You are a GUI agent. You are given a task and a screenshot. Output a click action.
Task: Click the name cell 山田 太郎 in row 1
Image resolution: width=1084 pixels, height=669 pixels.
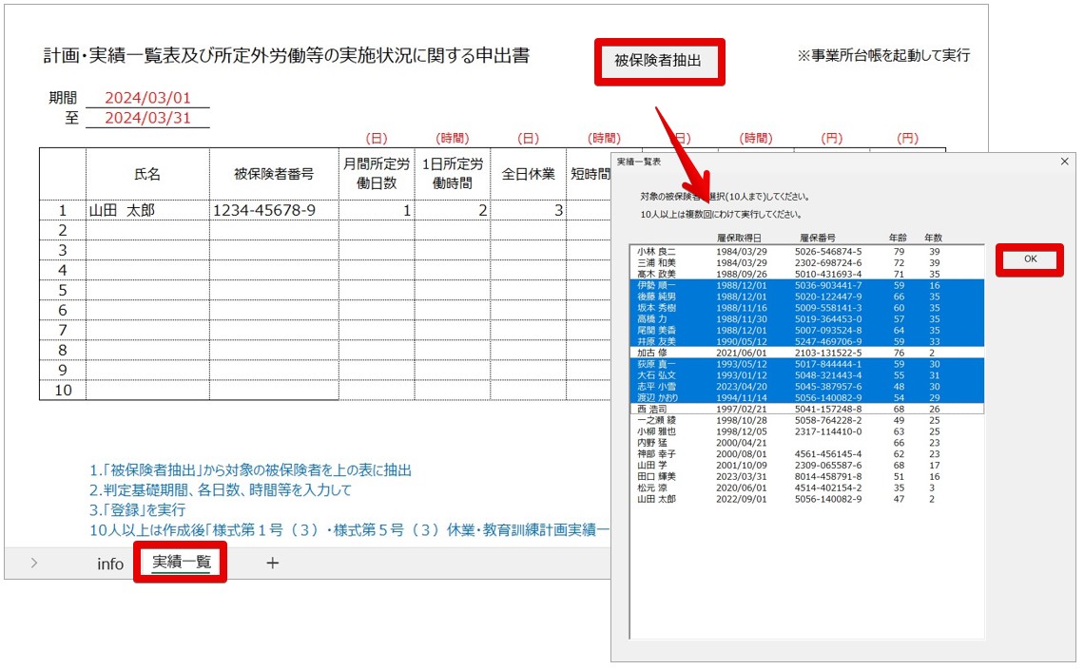pyautogui.click(x=147, y=210)
